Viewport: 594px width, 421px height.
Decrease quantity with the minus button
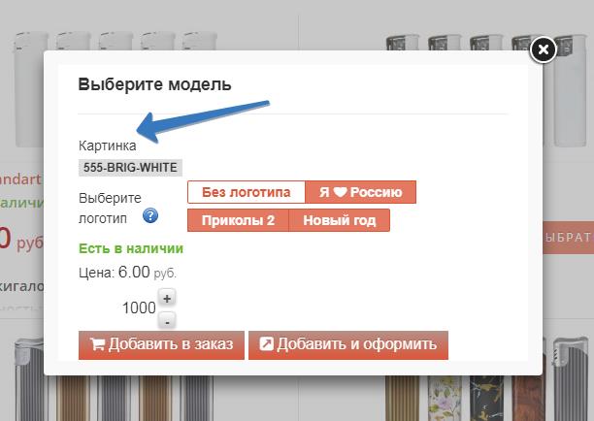167,319
